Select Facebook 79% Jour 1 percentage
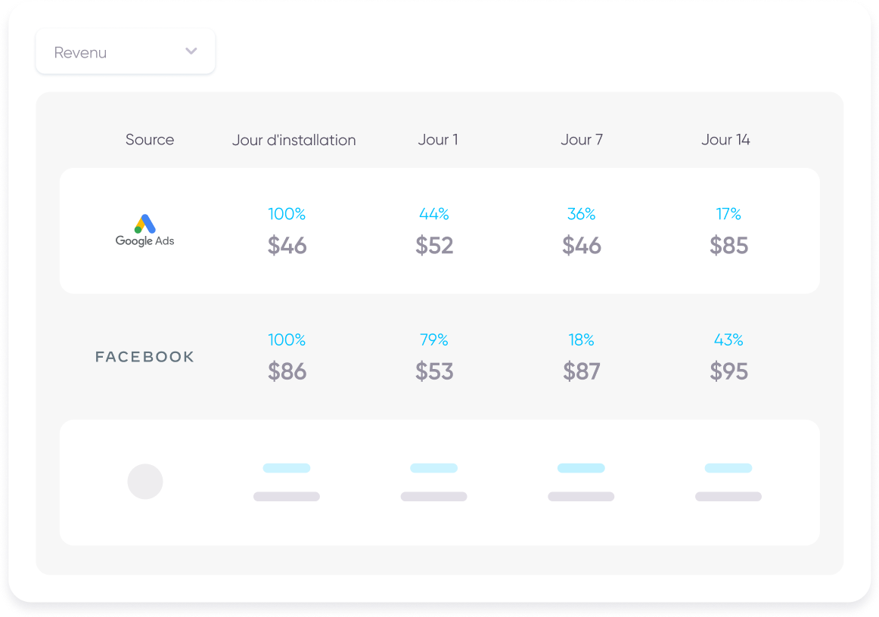 pos(434,340)
